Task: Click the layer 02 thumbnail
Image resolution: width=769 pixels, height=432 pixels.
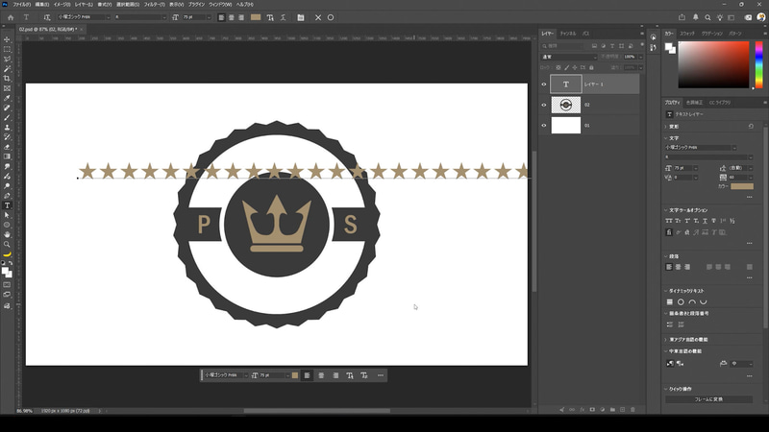Action: point(566,105)
